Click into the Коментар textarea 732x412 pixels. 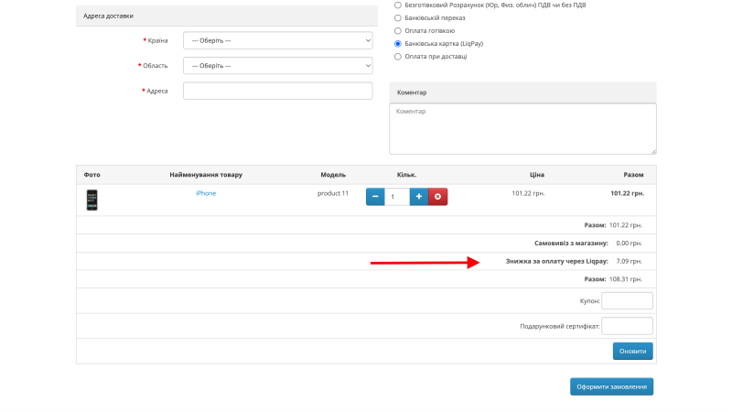[522, 129]
